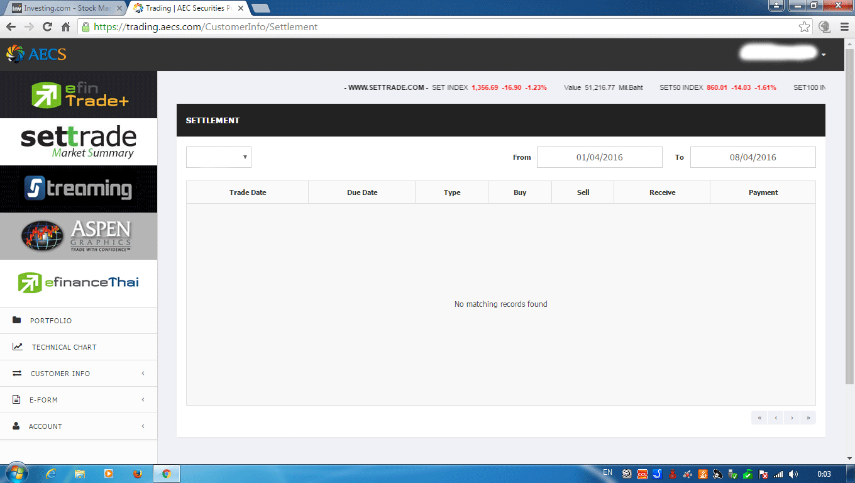
Task: Expand the E-Form menu
Action: (x=79, y=400)
